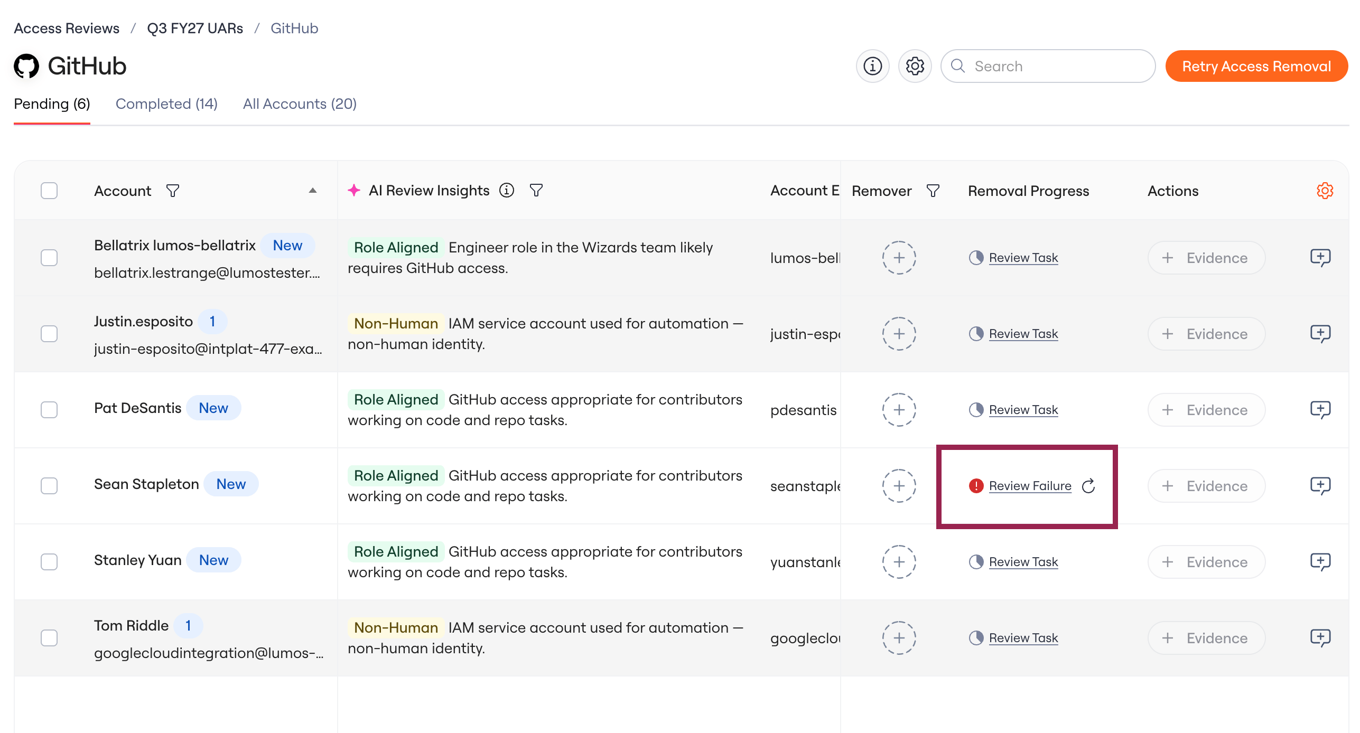Add a comment on Stanley Yuan's row
This screenshot has width=1360, height=733.
coord(1320,562)
